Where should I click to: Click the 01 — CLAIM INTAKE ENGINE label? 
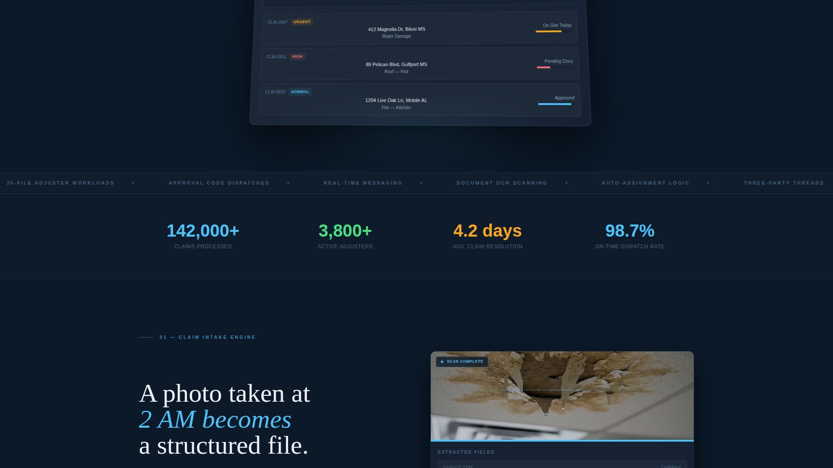(207, 337)
